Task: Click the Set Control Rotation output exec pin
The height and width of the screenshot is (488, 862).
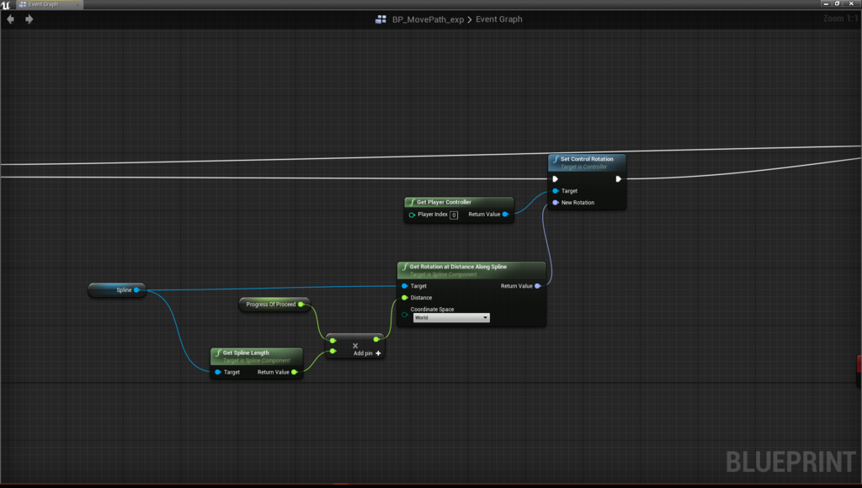Action: tap(619, 179)
